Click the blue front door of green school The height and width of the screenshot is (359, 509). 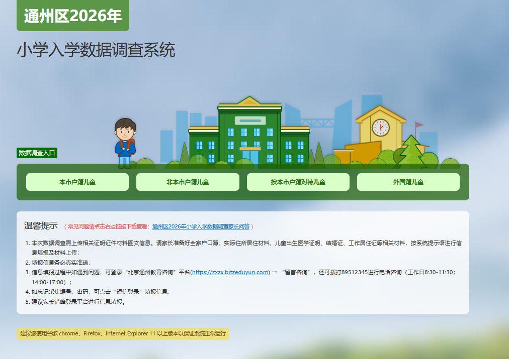pyautogui.click(x=250, y=157)
